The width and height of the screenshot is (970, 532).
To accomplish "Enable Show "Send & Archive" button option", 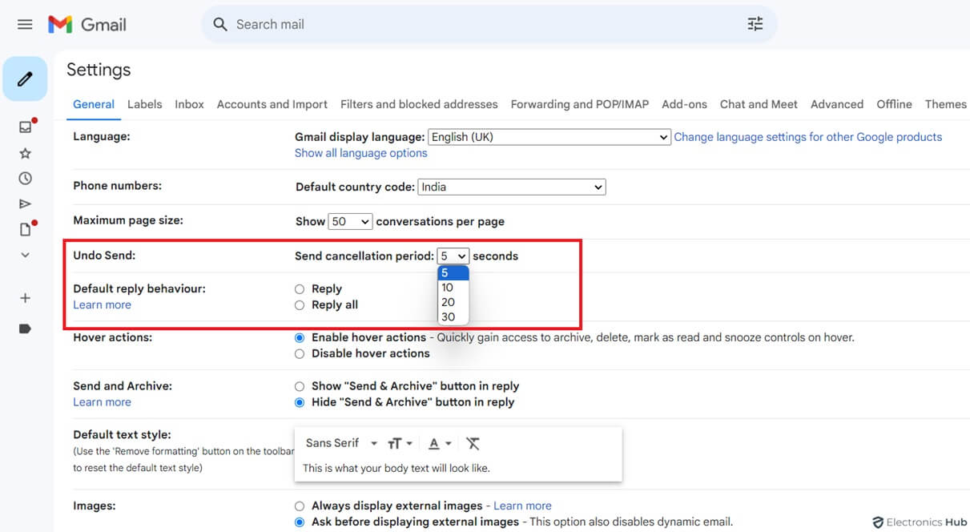I will [300, 386].
